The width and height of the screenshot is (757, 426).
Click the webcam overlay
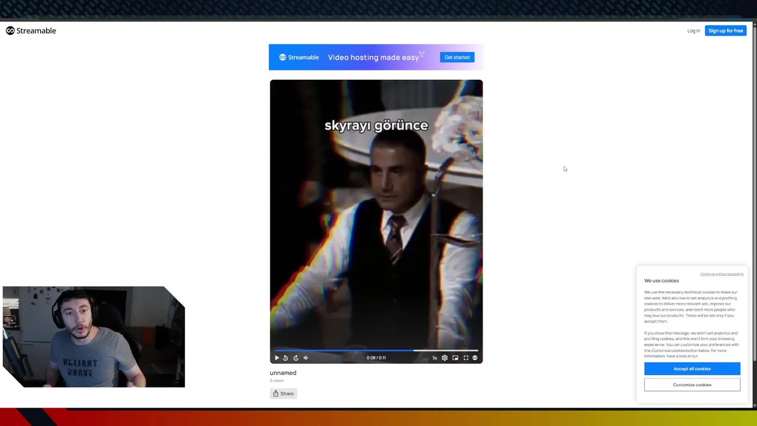pos(93,337)
